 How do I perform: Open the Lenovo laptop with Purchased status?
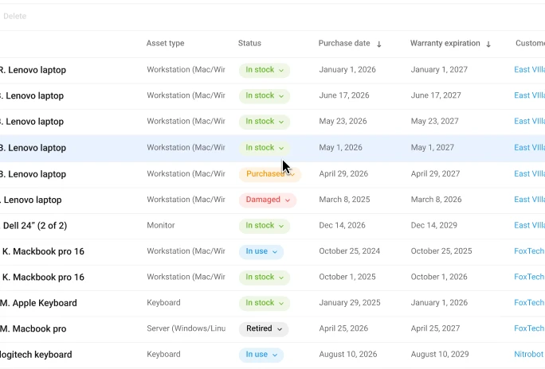click(33, 174)
